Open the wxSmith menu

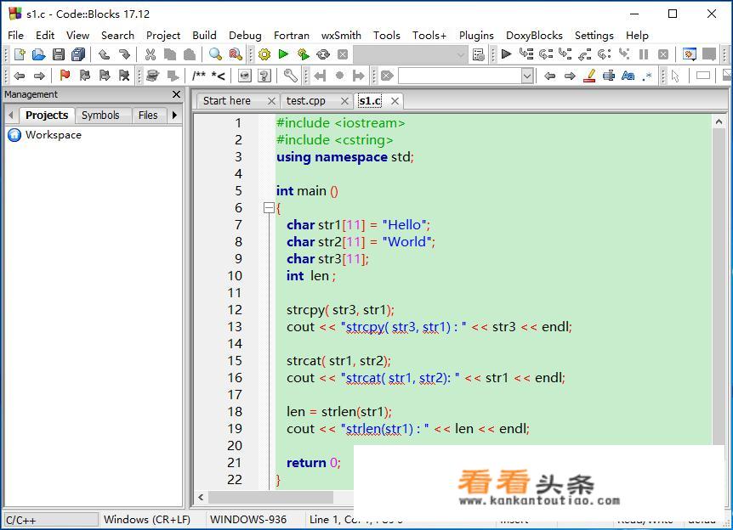(341, 36)
